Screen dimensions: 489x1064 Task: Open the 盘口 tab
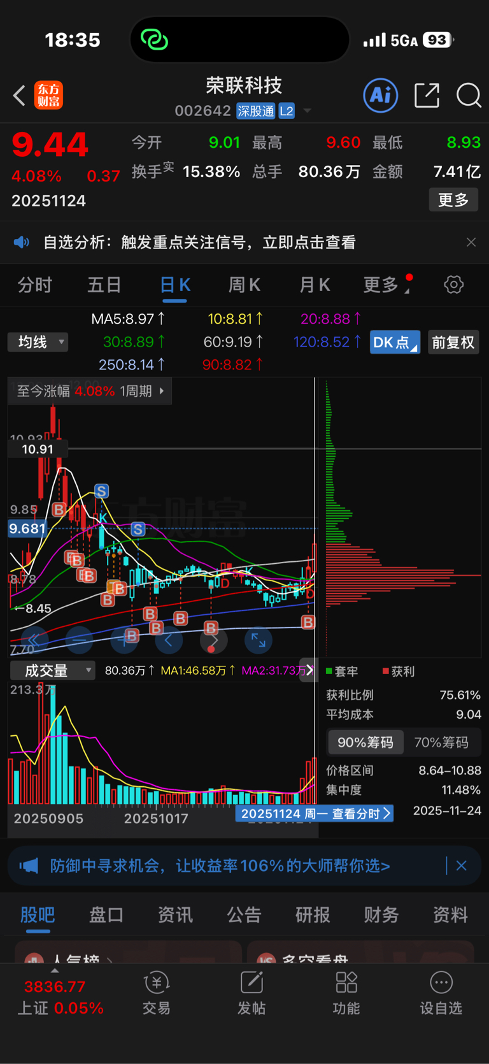(x=106, y=915)
